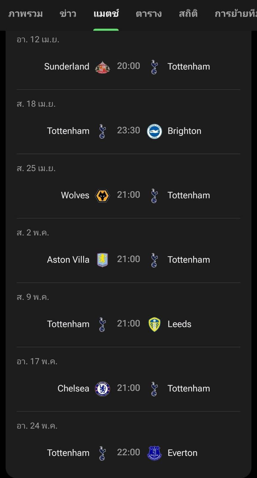257x478 pixels.
Task: Click the Everton team name
Action: coord(182,453)
